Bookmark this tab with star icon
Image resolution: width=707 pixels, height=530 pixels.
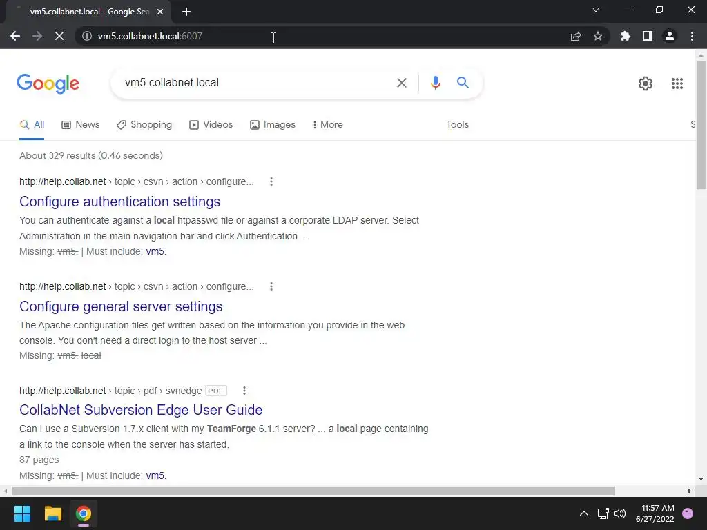598,36
